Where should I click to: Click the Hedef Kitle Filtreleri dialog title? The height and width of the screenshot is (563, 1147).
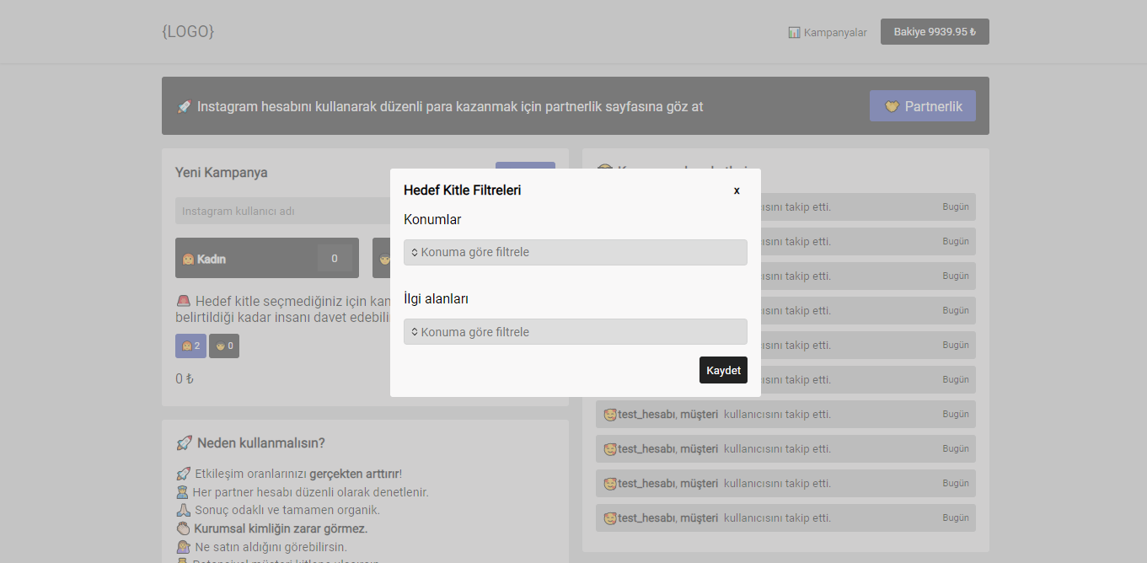point(462,190)
